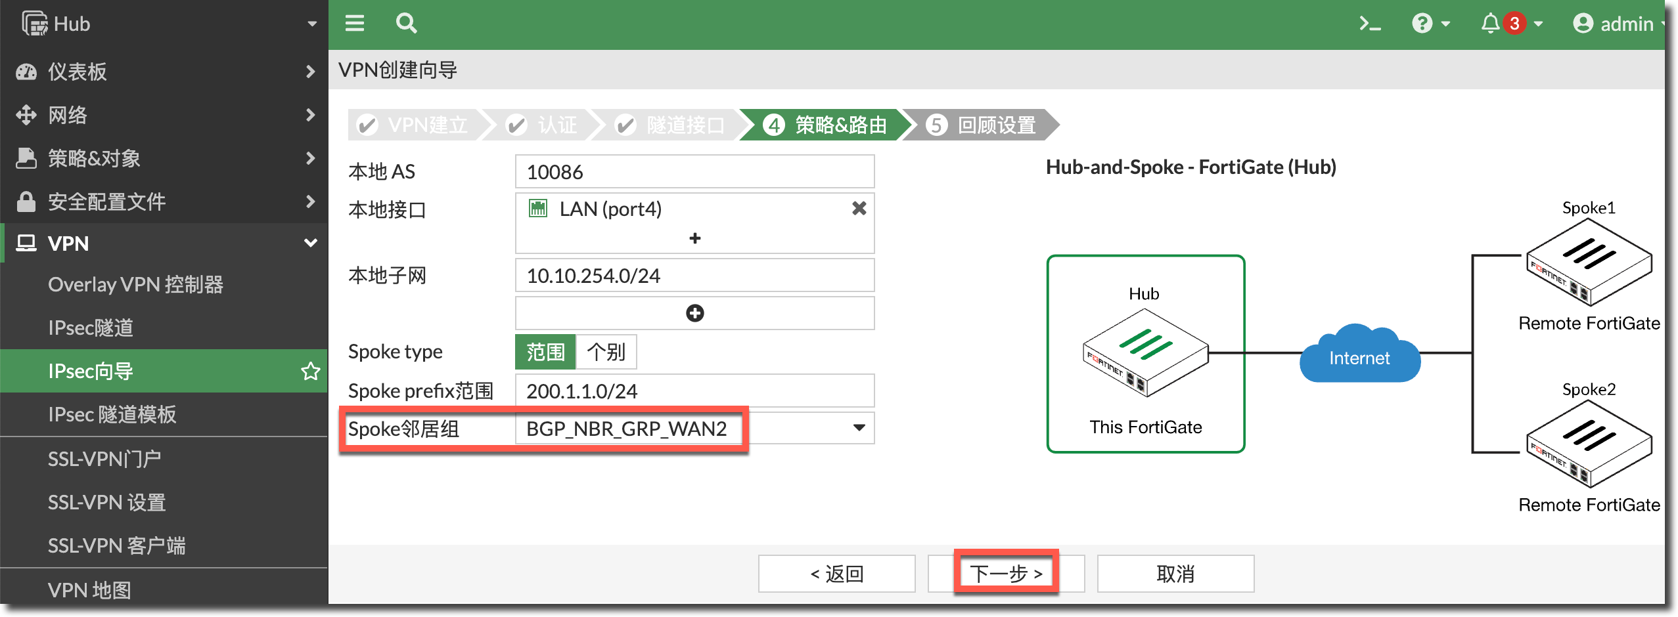Open the Spoke邻居组 dropdown
The height and width of the screenshot is (617, 1678).
[858, 428]
